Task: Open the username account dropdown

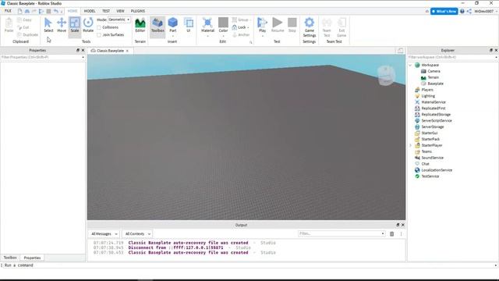Action: click(x=485, y=11)
